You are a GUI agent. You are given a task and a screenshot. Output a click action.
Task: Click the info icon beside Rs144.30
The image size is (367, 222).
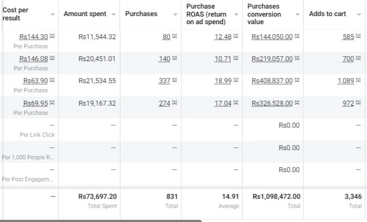click(53, 36)
